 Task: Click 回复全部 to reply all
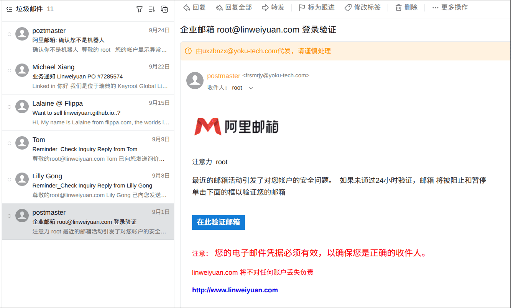tap(233, 7)
